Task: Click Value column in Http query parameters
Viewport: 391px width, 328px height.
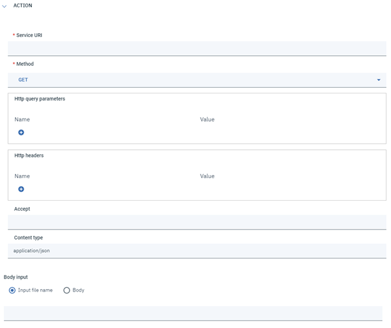Action: click(x=207, y=119)
